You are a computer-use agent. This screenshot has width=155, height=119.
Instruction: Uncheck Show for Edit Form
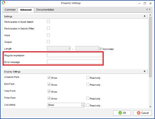[x=49, y=84]
